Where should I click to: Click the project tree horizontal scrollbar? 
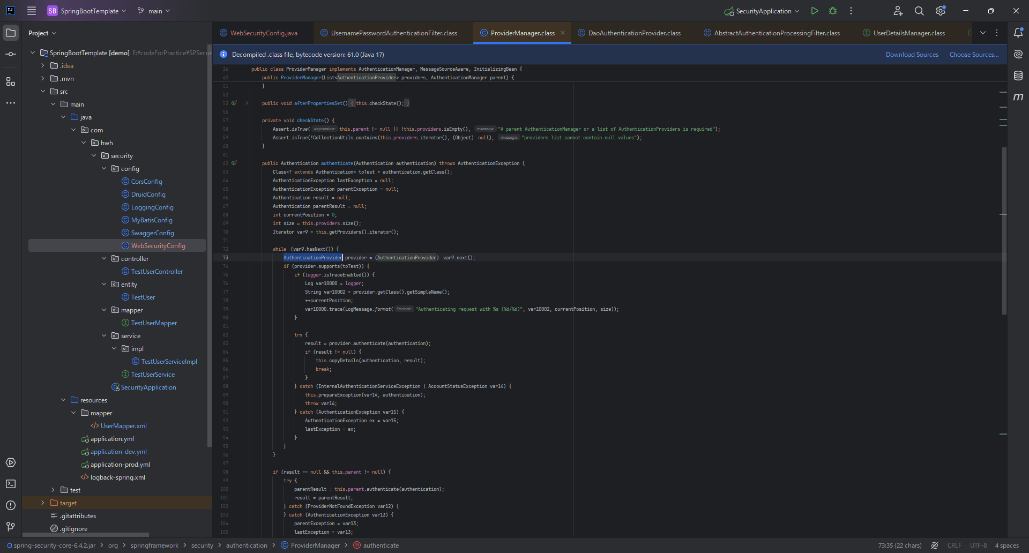pos(86,535)
